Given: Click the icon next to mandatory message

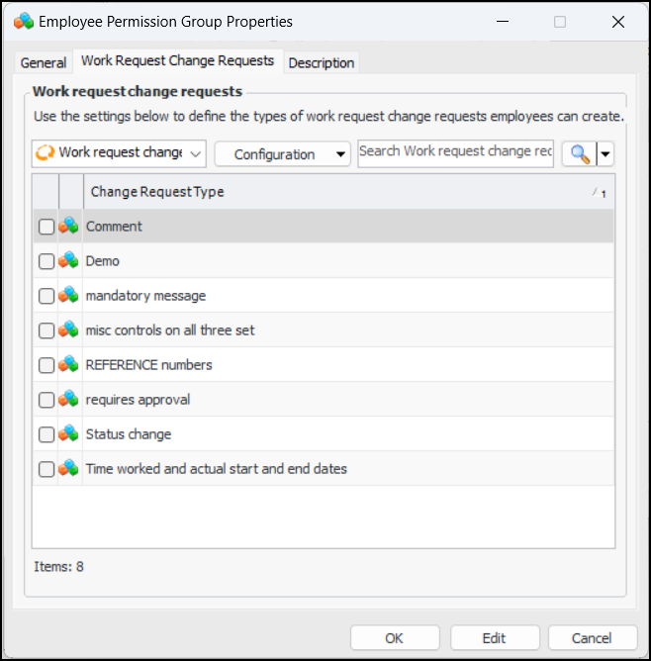Looking at the screenshot, I should click(69, 296).
